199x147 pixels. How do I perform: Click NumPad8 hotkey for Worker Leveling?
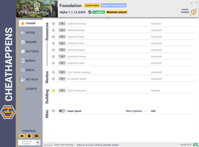click(156, 72)
